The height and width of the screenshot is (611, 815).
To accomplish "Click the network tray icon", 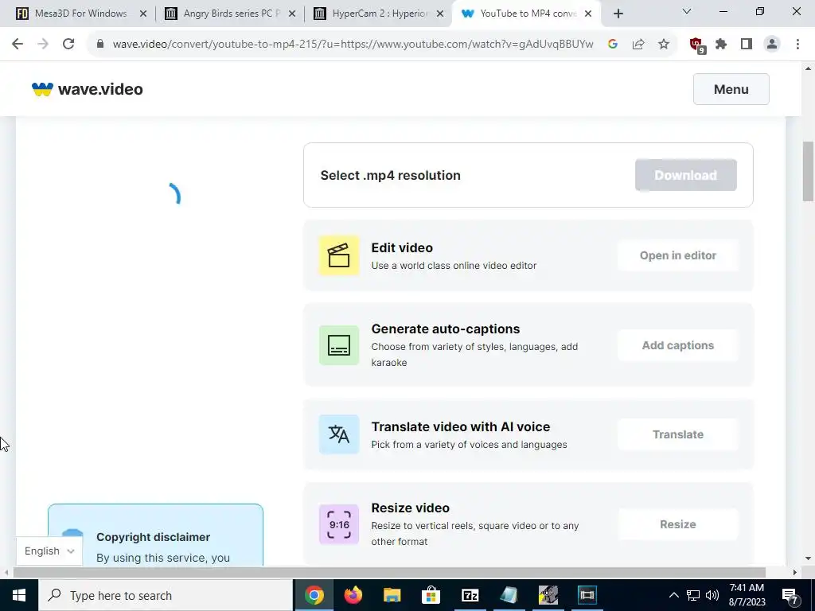I will pyautogui.click(x=693, y=595).
